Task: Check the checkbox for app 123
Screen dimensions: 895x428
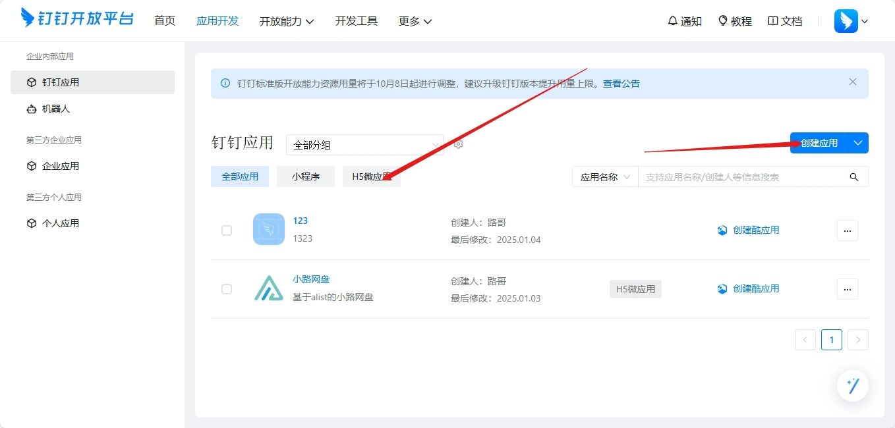Action: tap(227, 230)
